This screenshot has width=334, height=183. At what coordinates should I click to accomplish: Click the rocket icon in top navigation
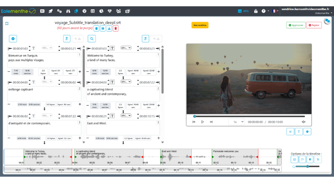tap(51, 11)
